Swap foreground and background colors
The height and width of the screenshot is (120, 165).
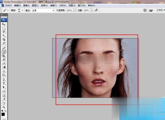pyautogui.click(x=5, y=111)
